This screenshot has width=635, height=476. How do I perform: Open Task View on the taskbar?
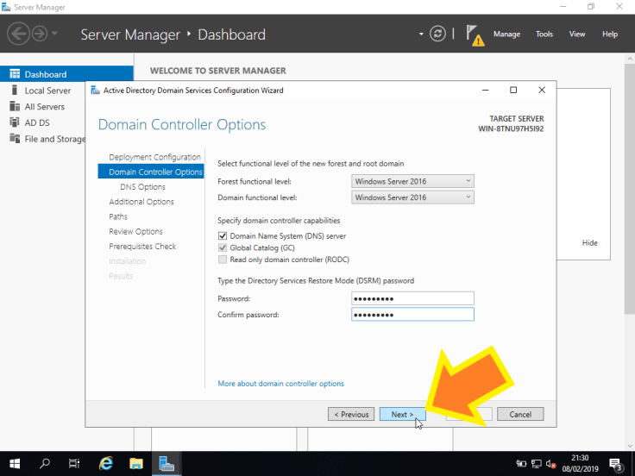pos(74,463)
